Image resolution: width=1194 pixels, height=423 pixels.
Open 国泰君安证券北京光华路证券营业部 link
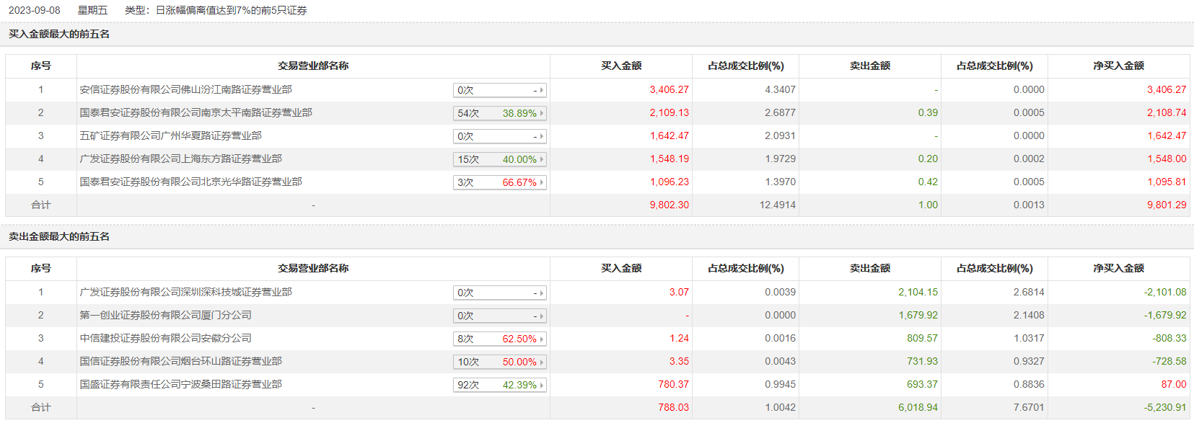tap(190, 182)
